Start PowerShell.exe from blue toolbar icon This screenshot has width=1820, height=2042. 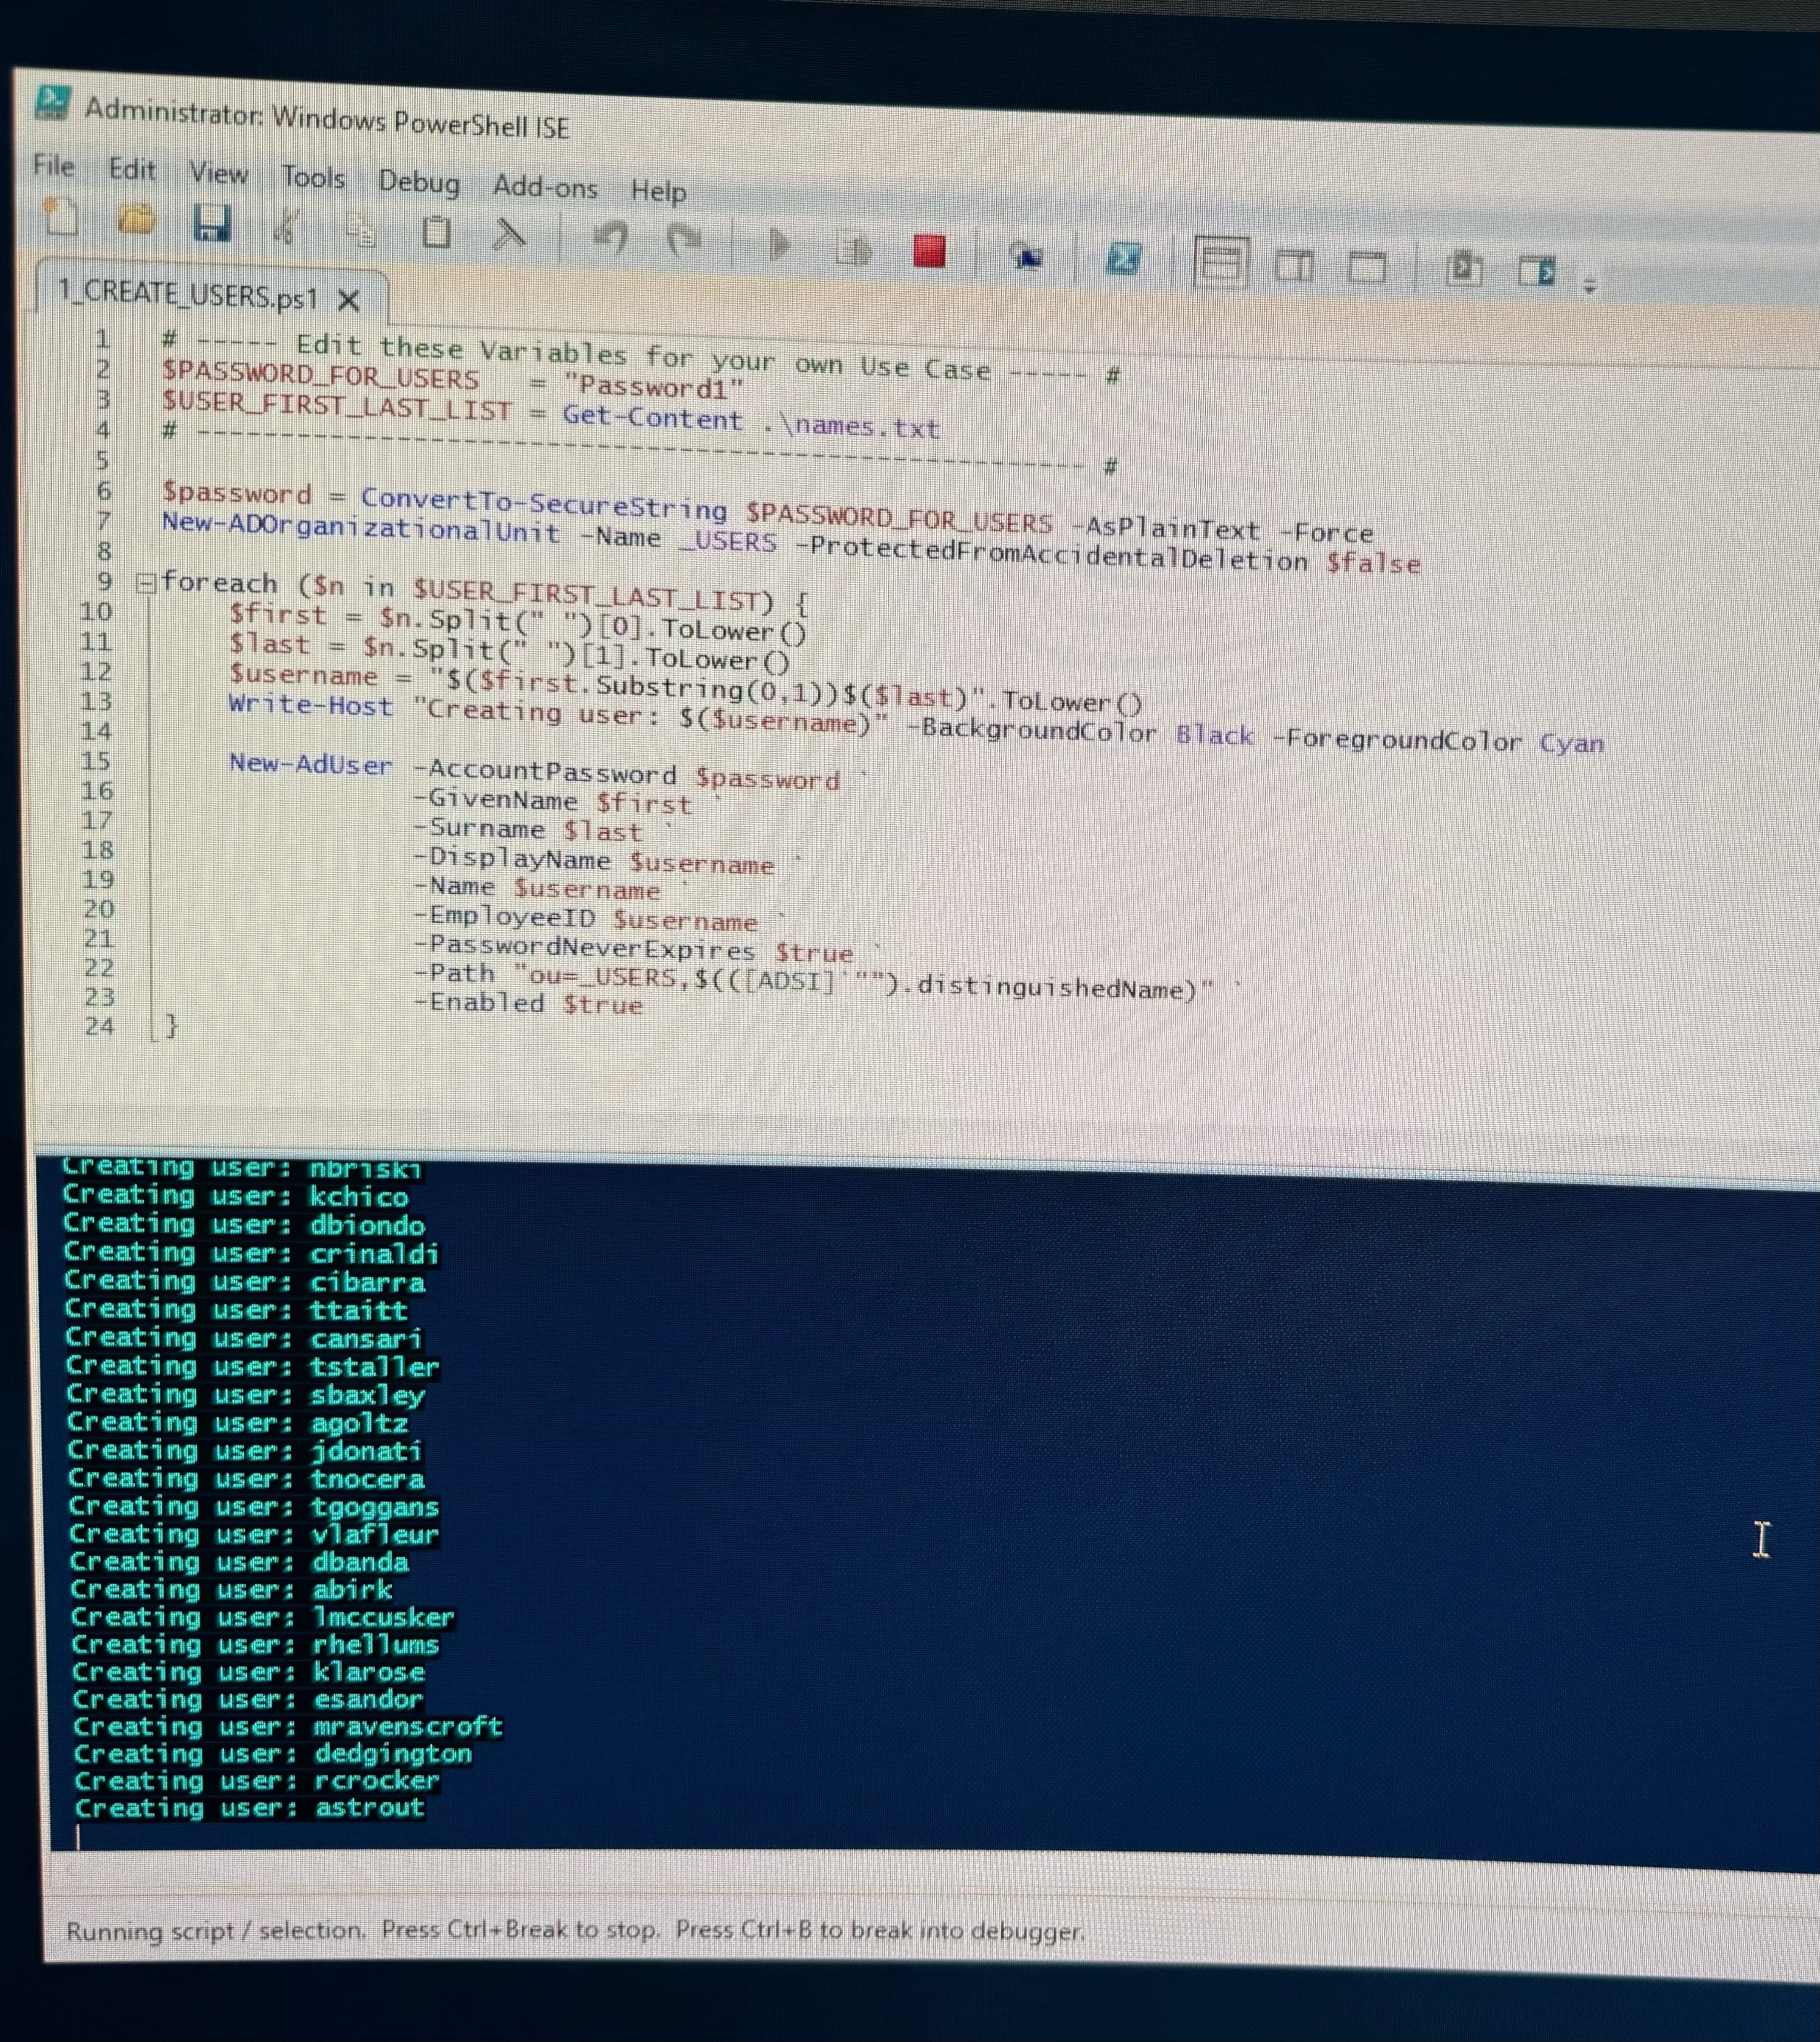(1123, 259)
